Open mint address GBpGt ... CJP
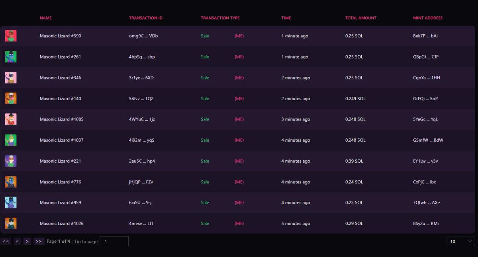The width and height of the screenshot is (478, 257). 426,57
